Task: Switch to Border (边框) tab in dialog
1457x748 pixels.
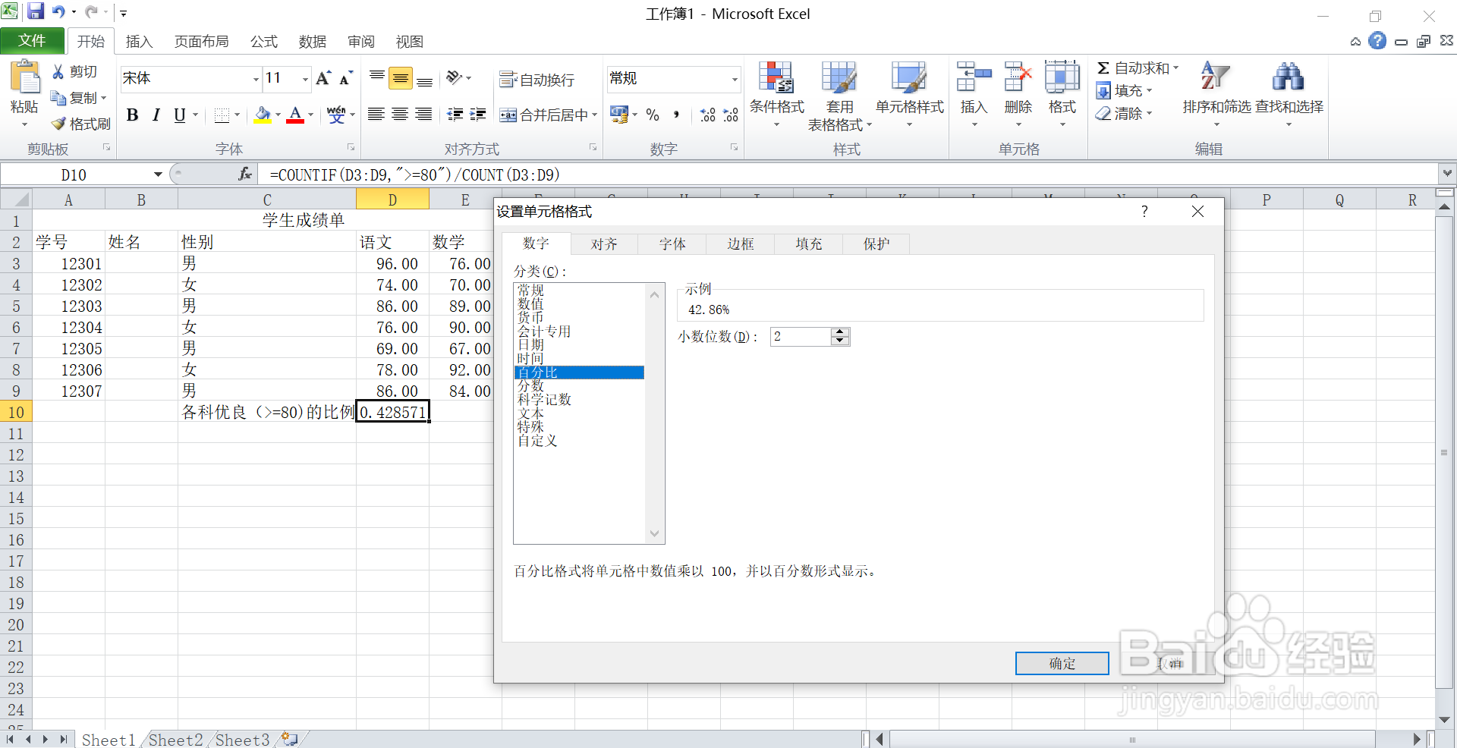Action: pos(740,244)
